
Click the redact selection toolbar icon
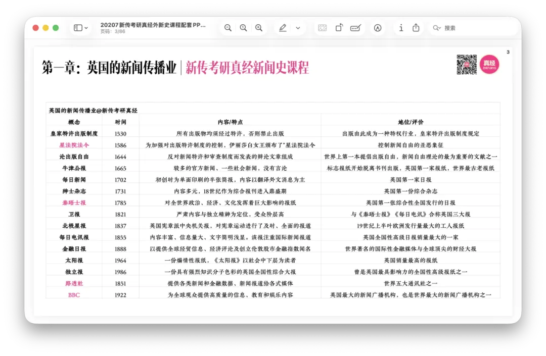[323, 28]
